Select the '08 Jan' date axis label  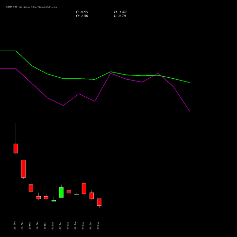click(x=91, y=226)
